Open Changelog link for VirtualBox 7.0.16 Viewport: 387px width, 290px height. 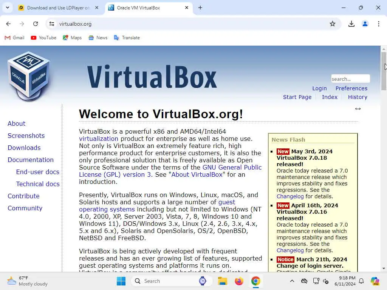coord(290,250)
